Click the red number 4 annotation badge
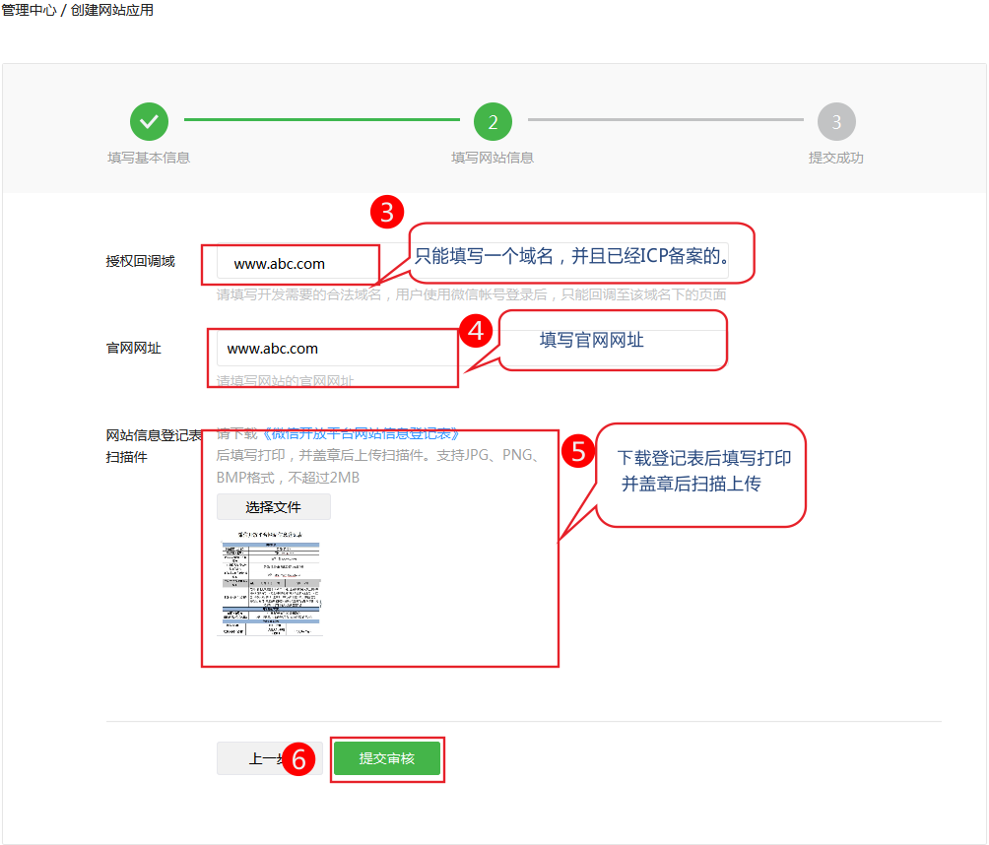 (x=478, y=330)
